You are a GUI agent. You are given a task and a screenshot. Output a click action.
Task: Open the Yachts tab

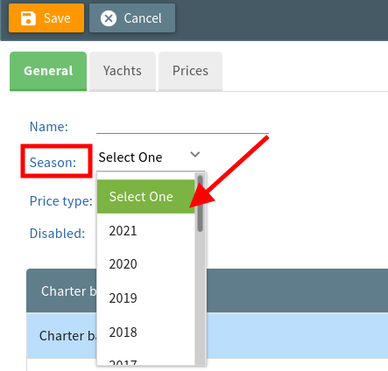coord(123,71)
